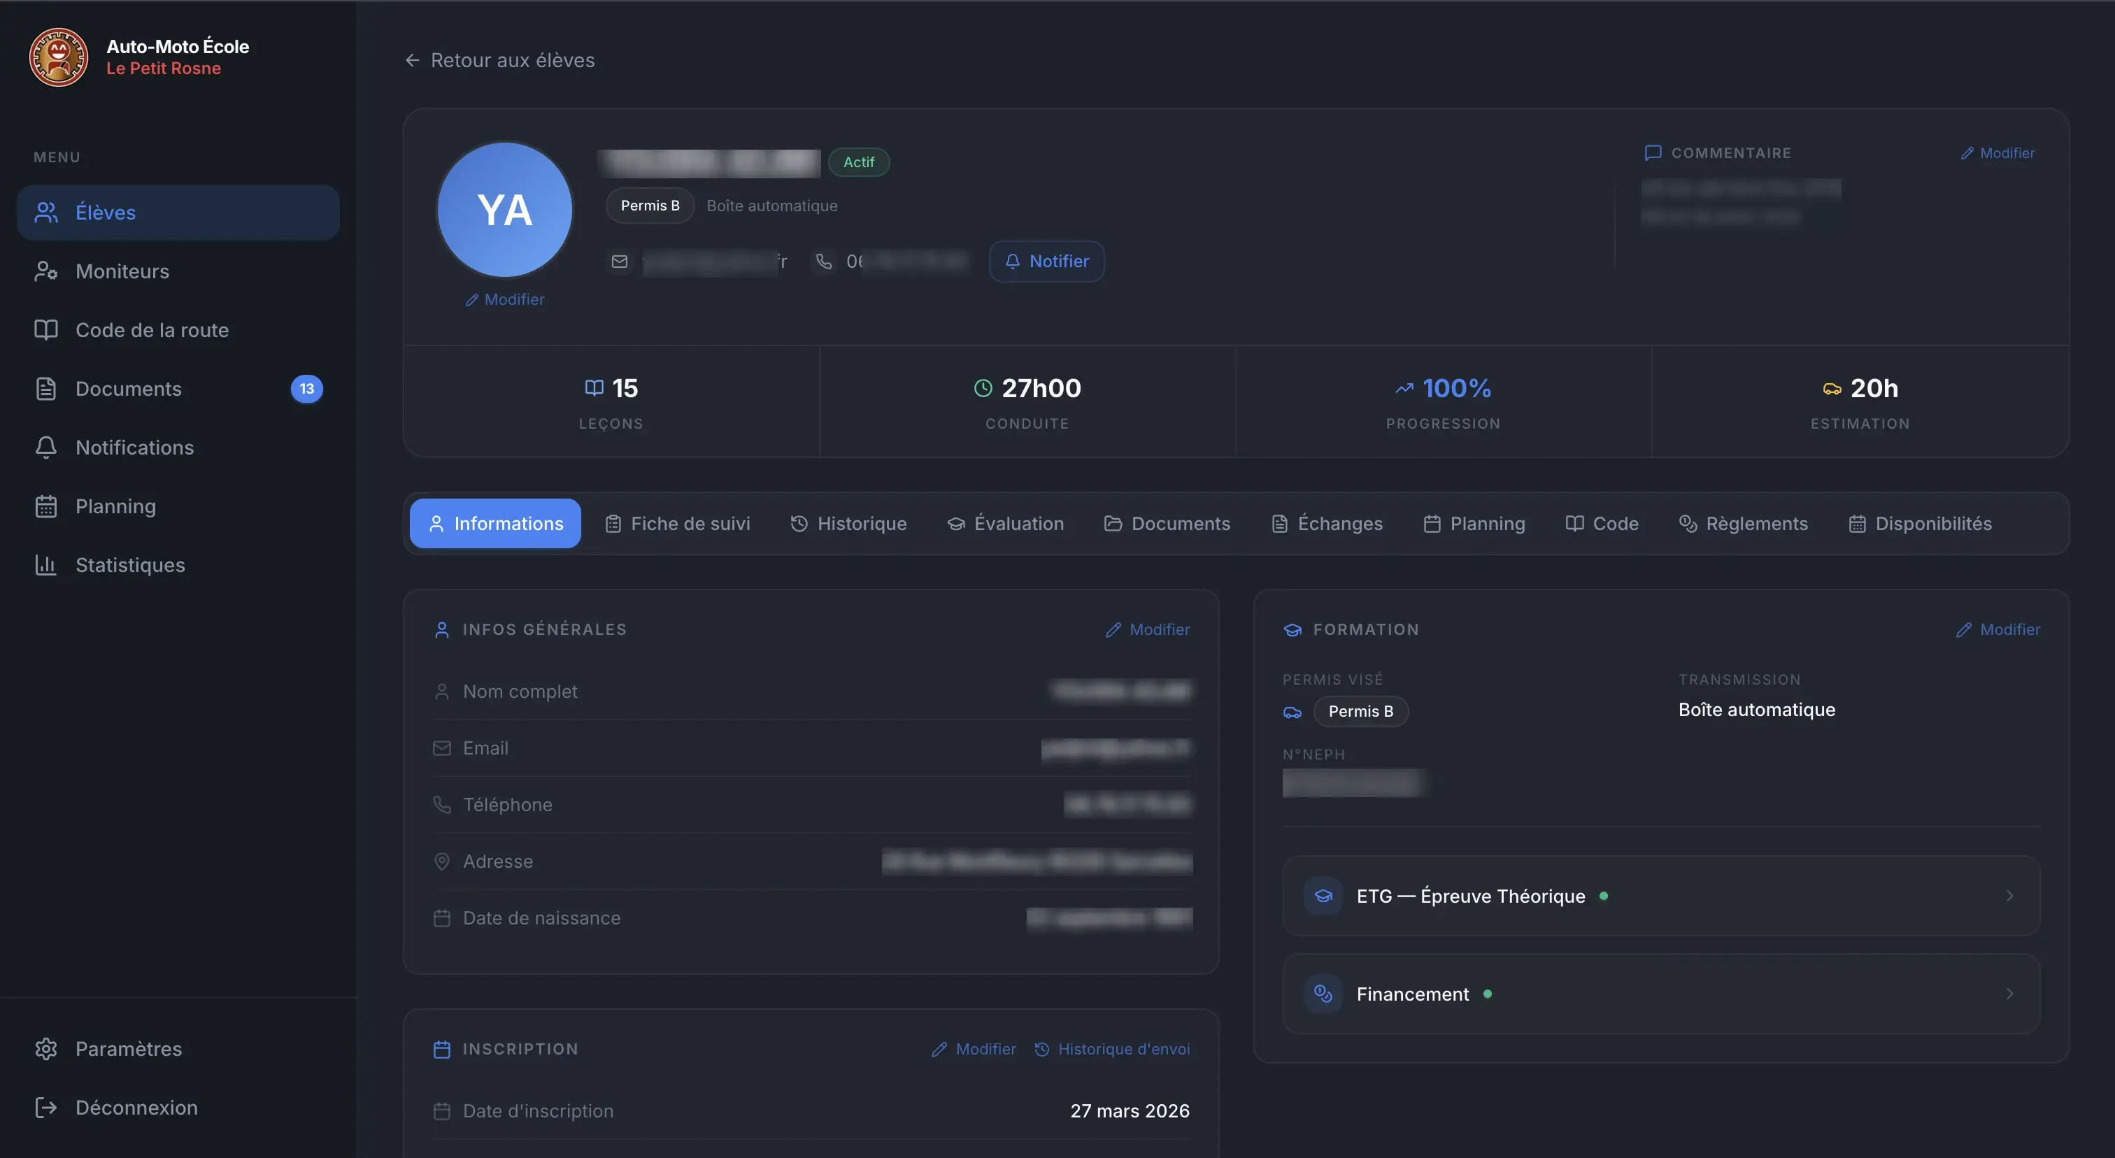Click the Déconnexion logout icon

(46, 1108)
